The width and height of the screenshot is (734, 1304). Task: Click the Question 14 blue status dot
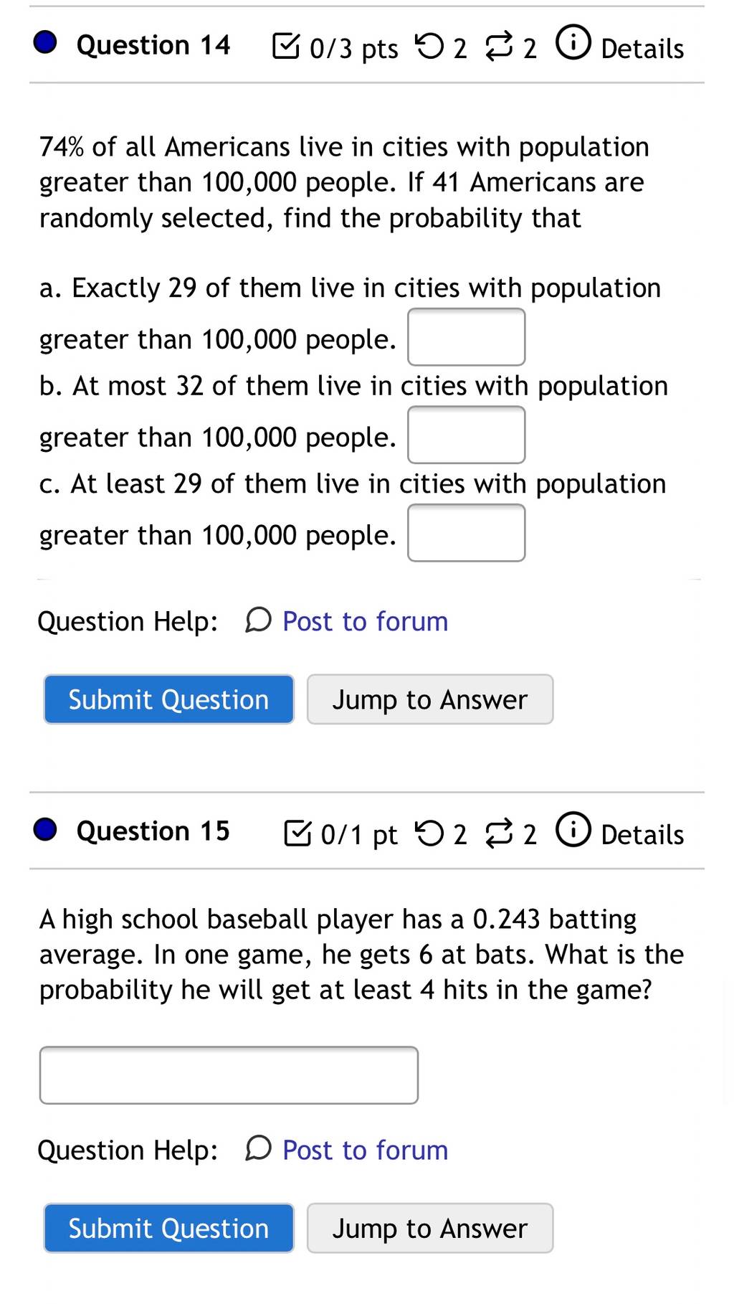45,43
